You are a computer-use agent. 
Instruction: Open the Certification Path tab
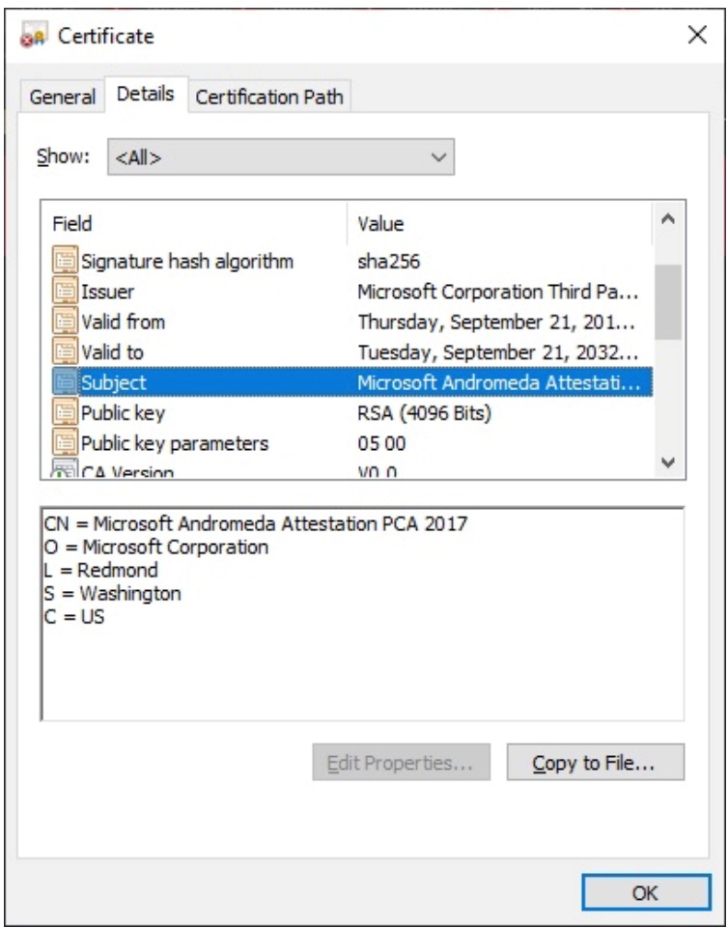pos(269,97)
